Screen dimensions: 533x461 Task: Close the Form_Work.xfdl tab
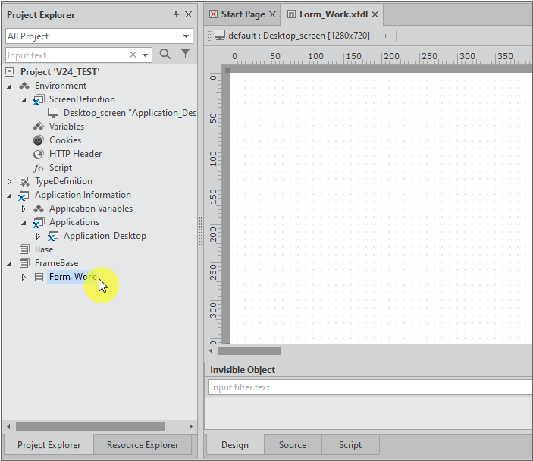coord(375,14)
